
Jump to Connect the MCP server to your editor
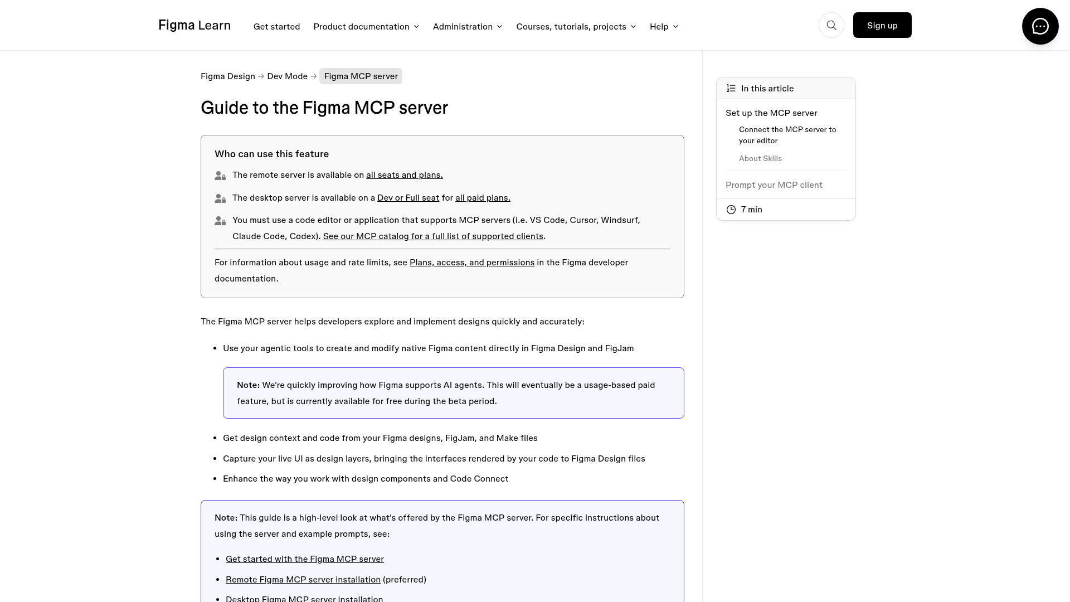pyautogui.click(x=787, y=135)
